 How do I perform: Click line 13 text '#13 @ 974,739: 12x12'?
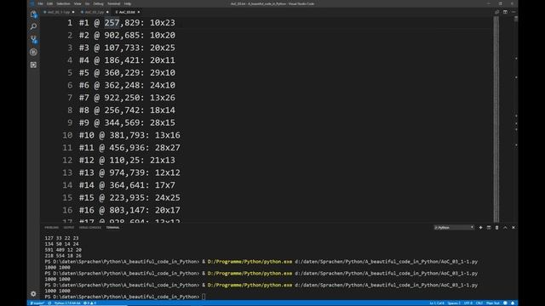tap(129, 173)
